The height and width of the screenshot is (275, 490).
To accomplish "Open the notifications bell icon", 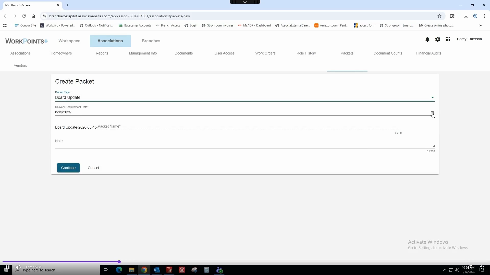I will click(427, 39).
